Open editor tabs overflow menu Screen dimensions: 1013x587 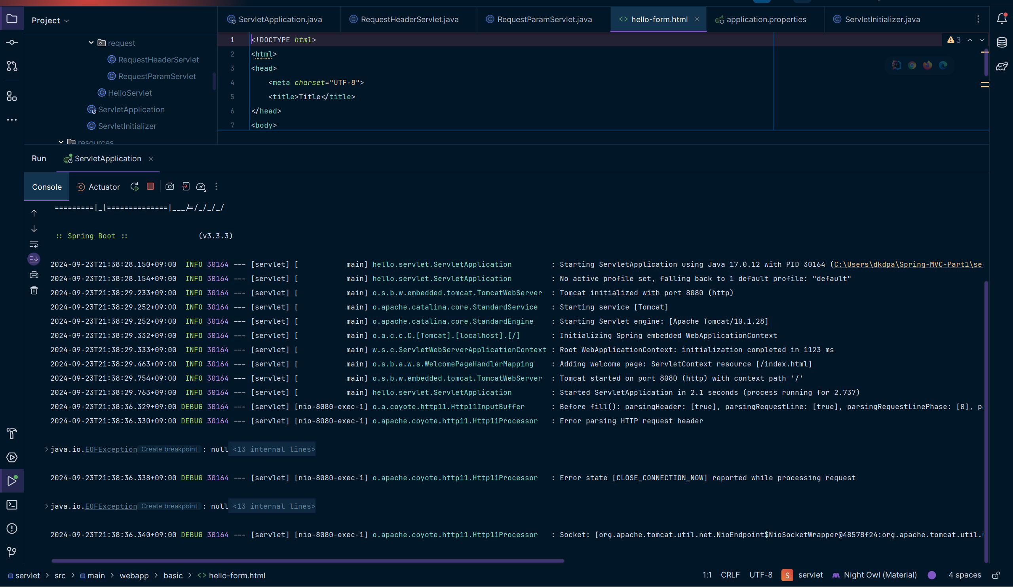(x=978, y=19)
